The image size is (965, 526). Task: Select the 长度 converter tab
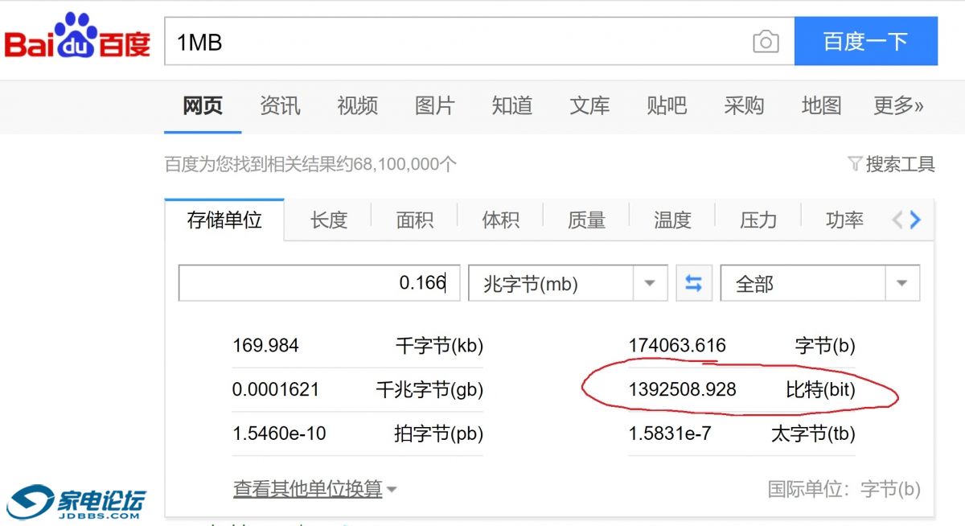tap(328, 220)
